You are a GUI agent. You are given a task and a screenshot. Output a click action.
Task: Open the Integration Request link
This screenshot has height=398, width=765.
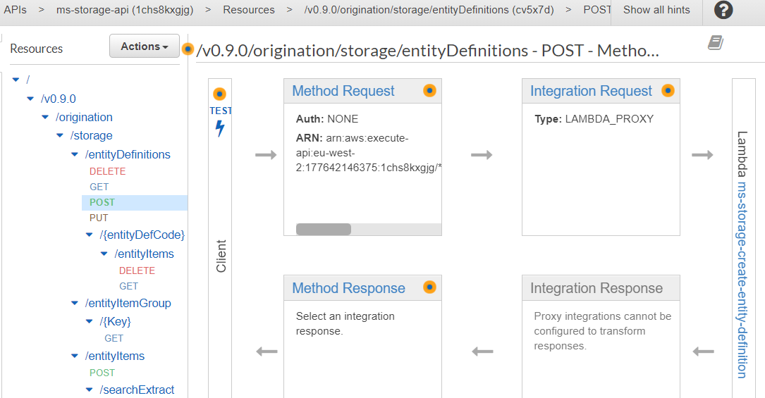point(591,91)
